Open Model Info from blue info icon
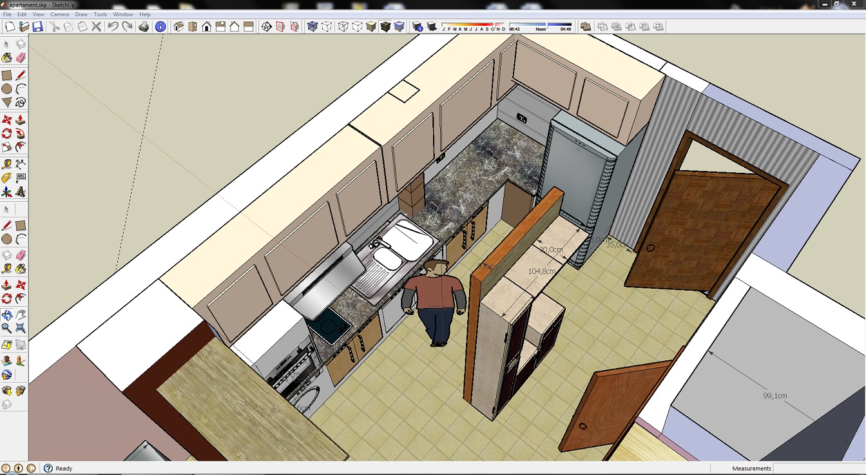Image resolution: width=866 pixels, height=475 pixels. (160, 26)
